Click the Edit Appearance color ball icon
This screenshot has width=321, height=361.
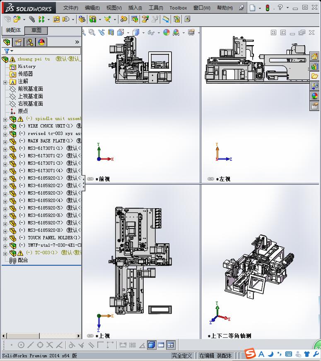coord(167,32)
